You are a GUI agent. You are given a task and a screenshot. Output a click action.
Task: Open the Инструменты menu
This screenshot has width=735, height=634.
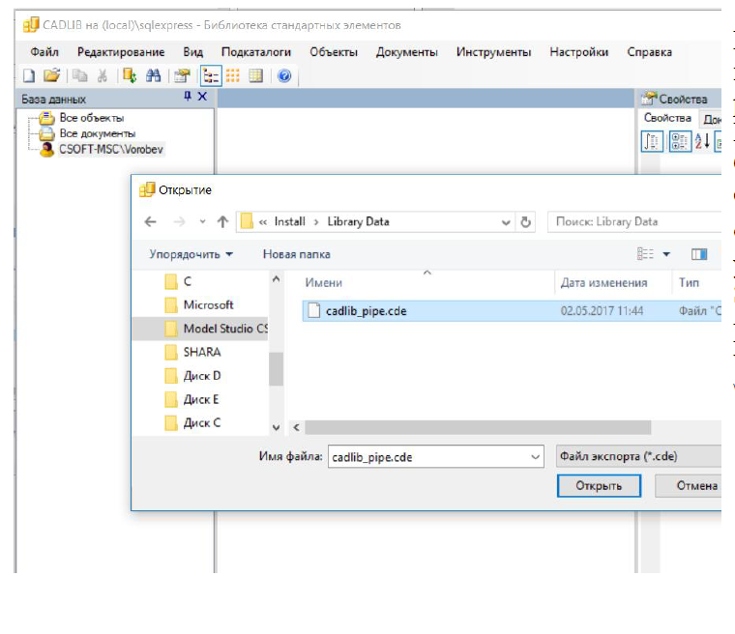pos(493,52)
